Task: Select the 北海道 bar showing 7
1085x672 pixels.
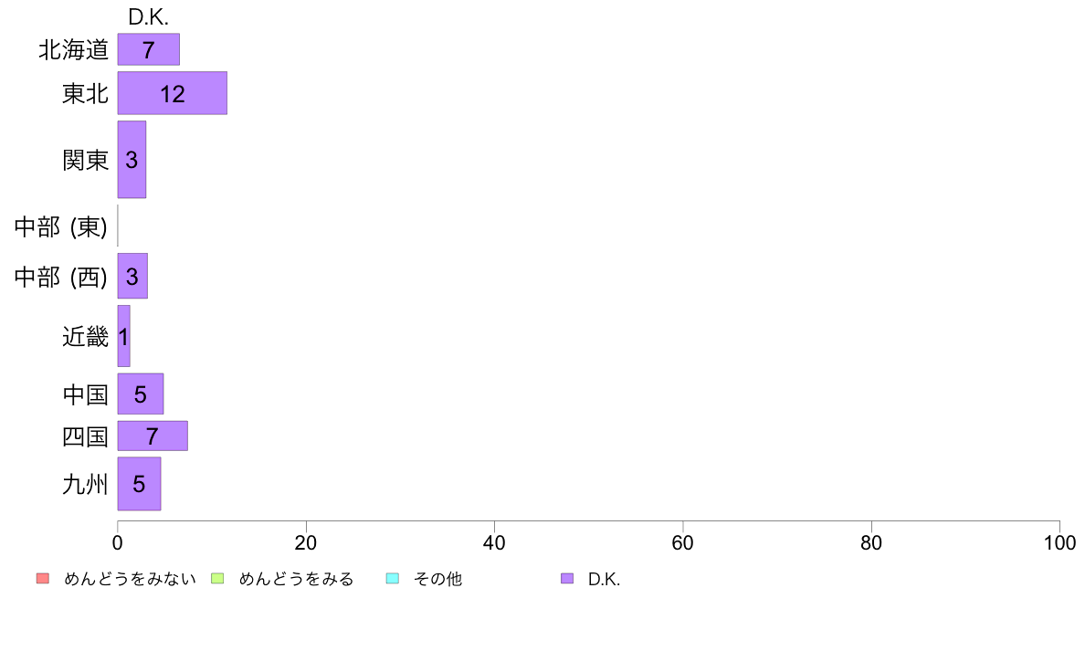Action: pyautogui.click(x=149, y=50)
